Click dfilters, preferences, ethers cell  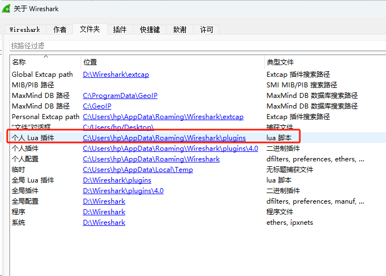315,159
